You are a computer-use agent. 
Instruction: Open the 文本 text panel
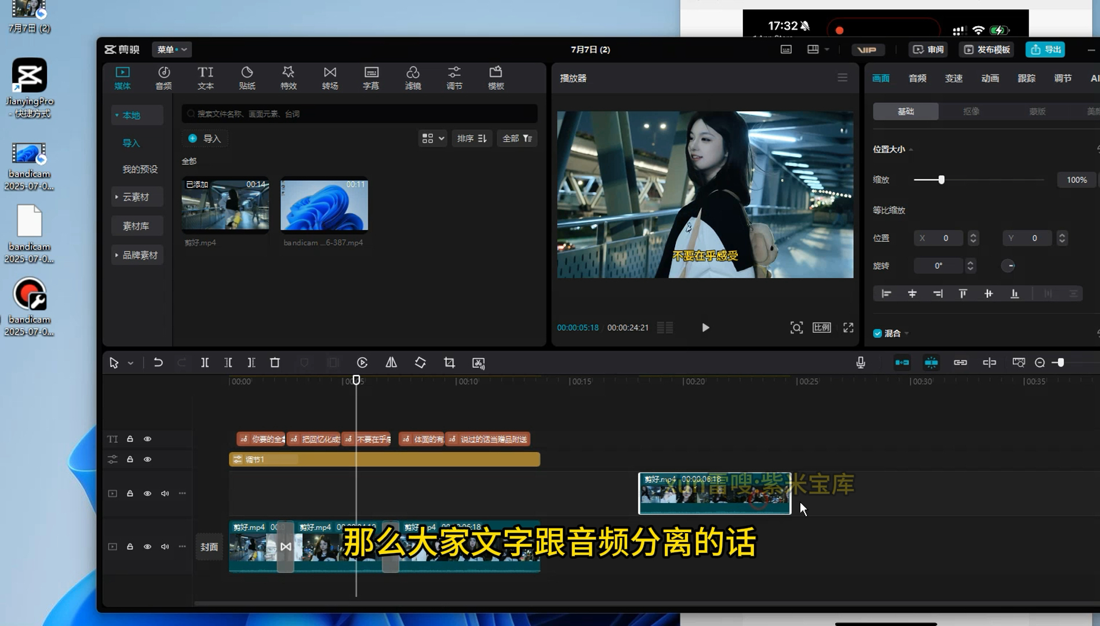[205, 78]
